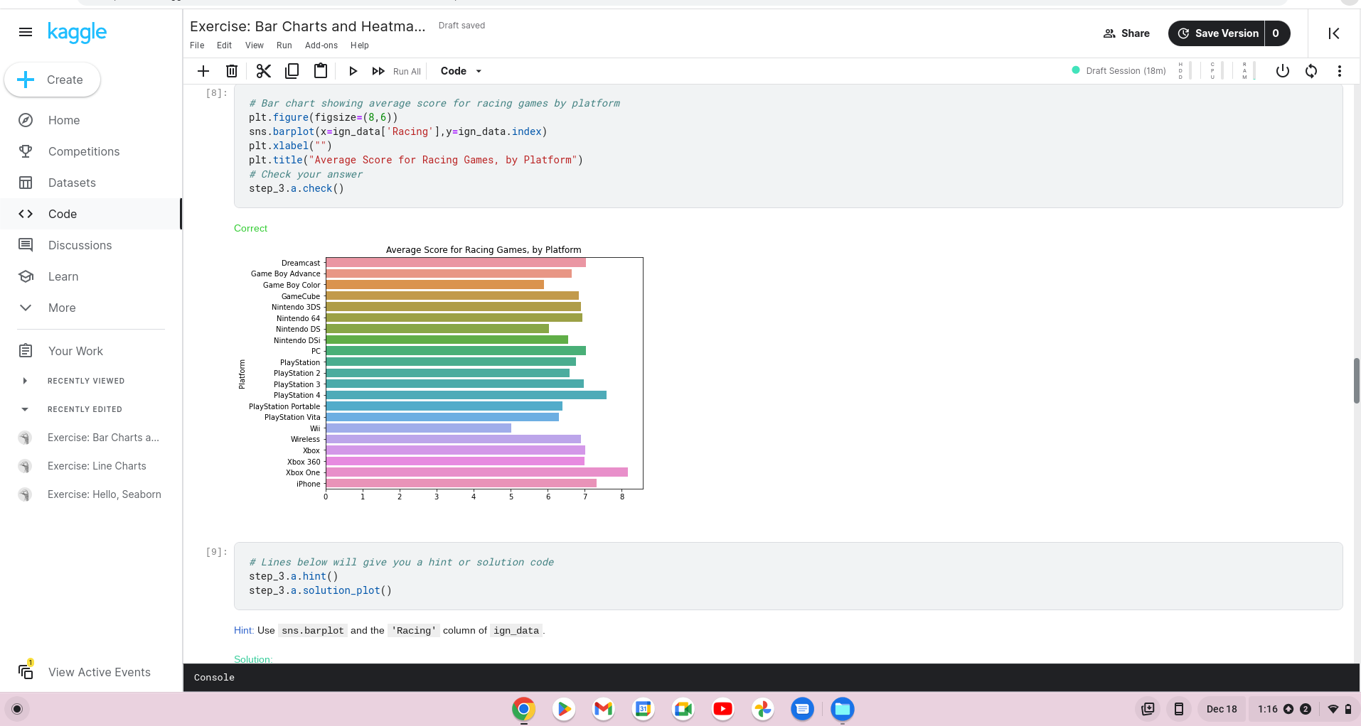Open the Run menu
Screen dimensions: 1361x726
[x=284, y=45]
